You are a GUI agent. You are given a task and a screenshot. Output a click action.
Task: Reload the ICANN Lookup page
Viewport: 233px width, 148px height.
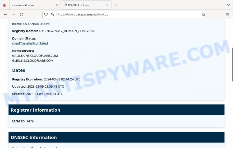pyautogui.click(x=22, y=15)
